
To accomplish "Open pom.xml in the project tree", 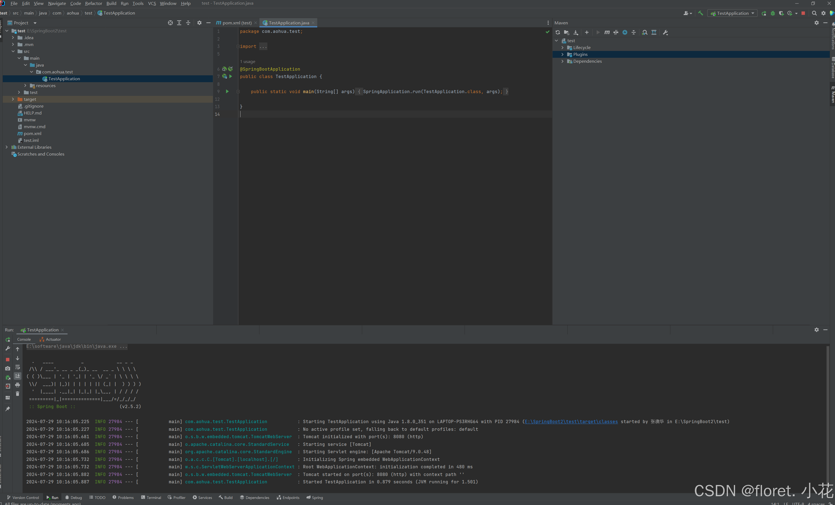I will click(x=33, y=133).
